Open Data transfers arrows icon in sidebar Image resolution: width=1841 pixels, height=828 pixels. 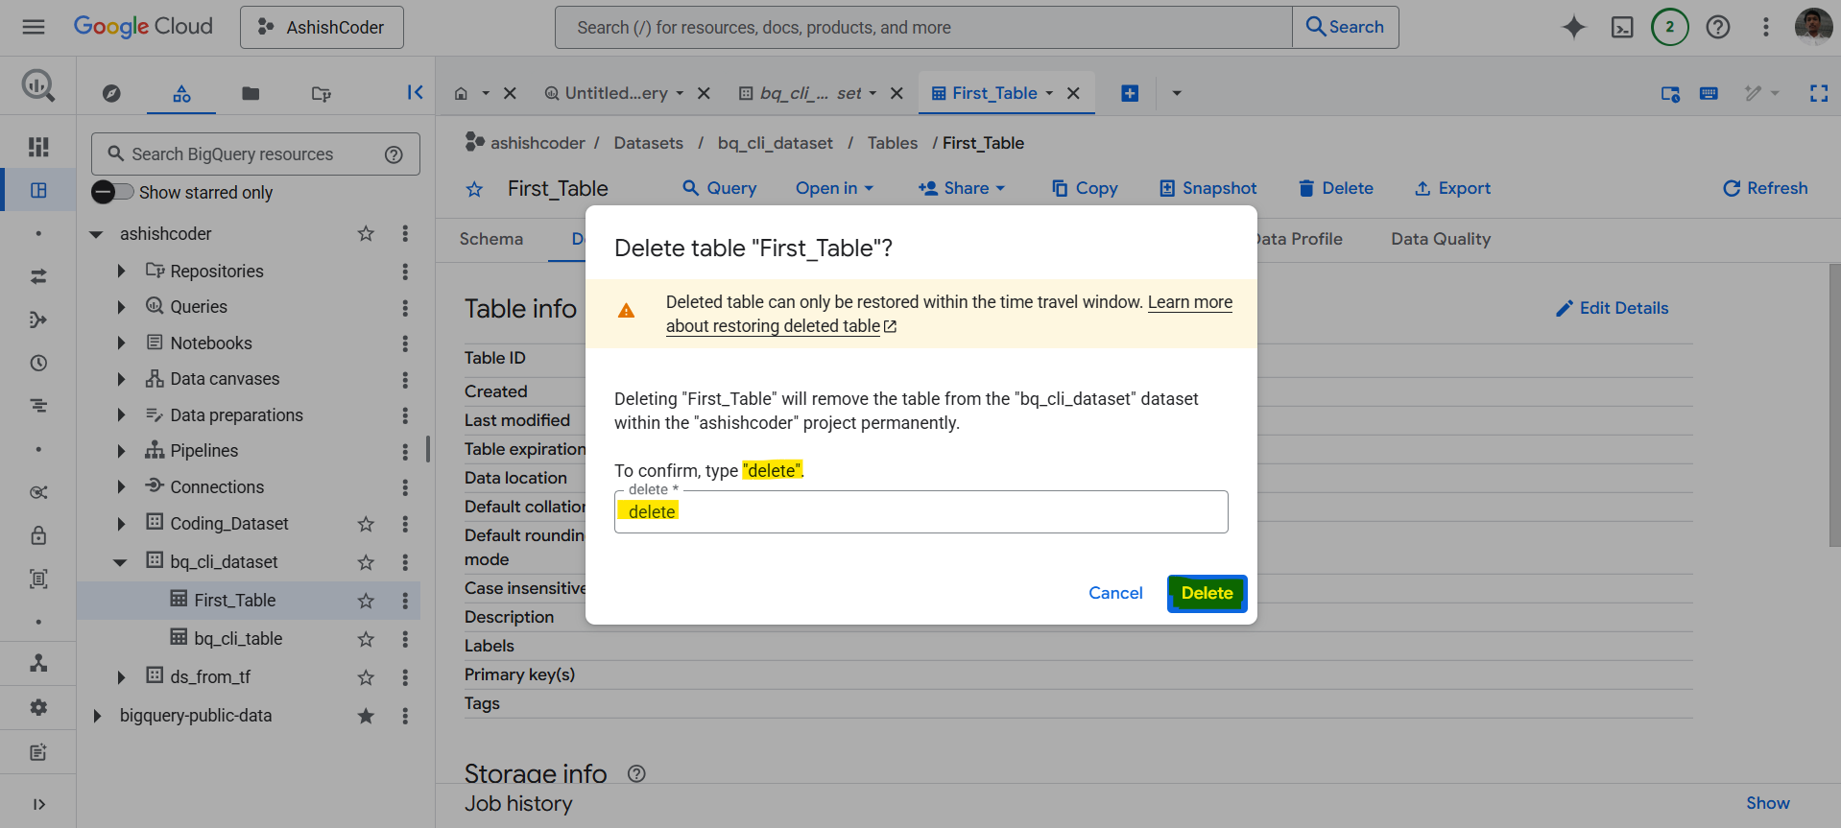coord(38,276)
